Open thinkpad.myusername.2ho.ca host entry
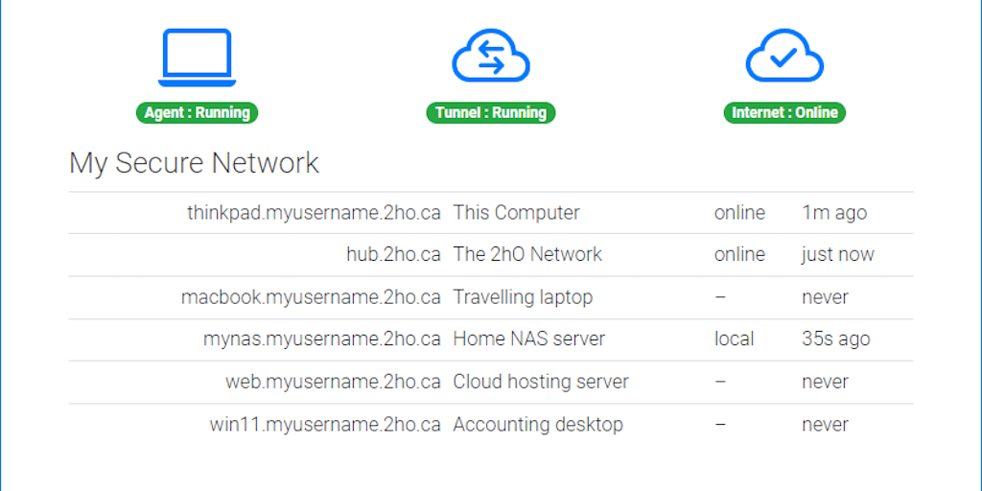 tap(314, 213)
